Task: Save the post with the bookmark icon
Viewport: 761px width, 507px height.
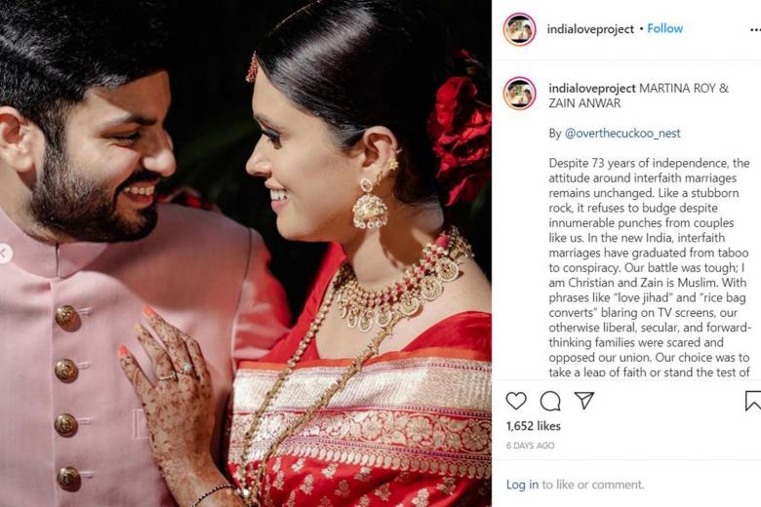Action: coord(753,401)
